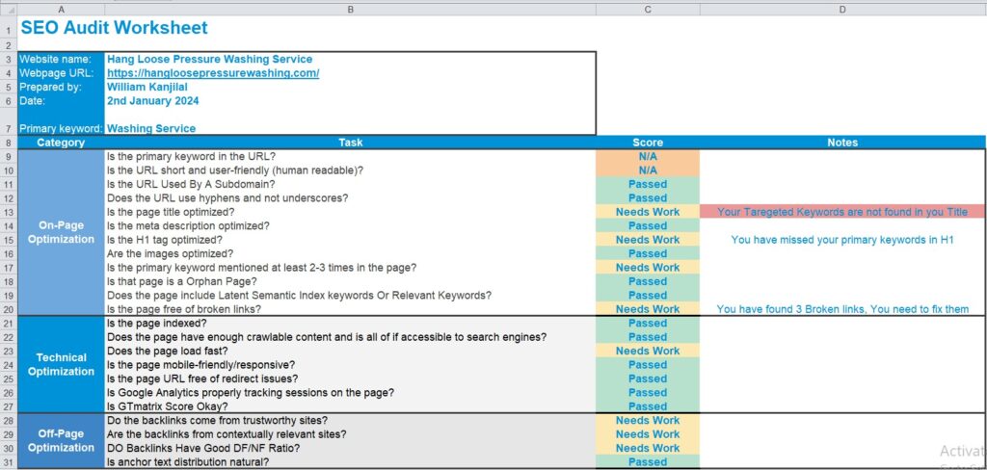987x470 pixels.
Task: Select Needs Work score for page title optimized
Action: (x=648, y=212)
